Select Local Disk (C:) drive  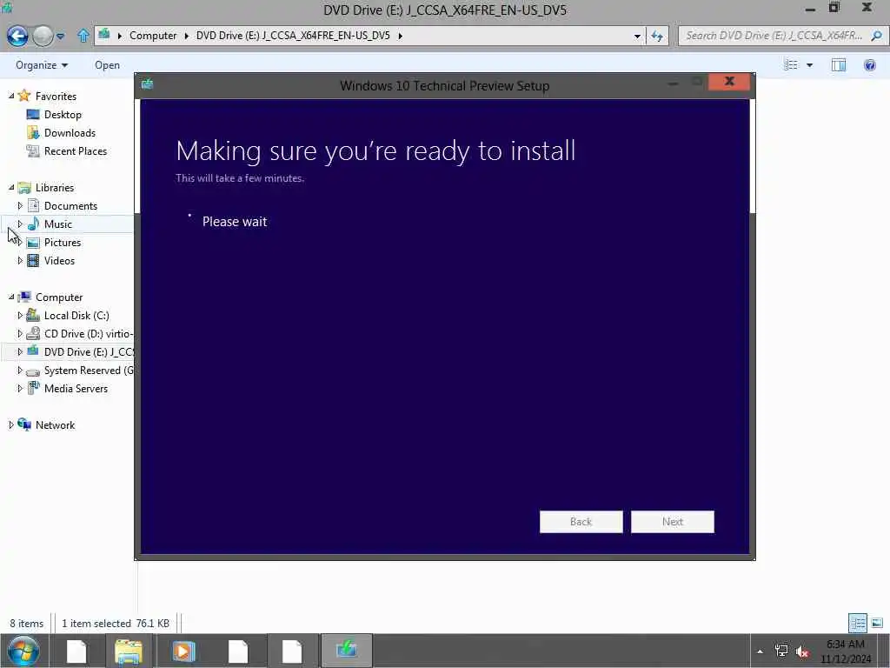tap(76, 315)
